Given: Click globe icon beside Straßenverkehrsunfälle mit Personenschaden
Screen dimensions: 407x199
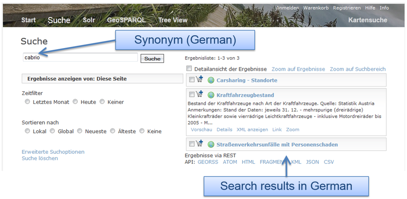Looking at the screenshot, I should tap(211, 145).
